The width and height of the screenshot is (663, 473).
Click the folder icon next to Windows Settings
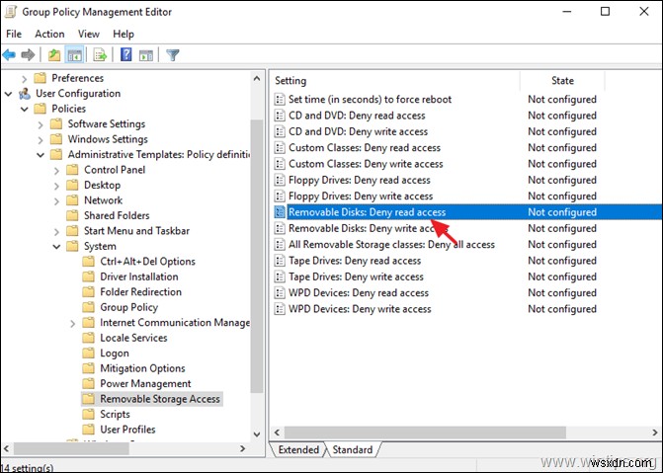click(x=56, y=139)
